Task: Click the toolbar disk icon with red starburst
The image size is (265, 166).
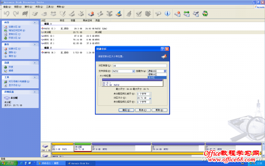Action: pyautogui.click(x=91, y=14)
